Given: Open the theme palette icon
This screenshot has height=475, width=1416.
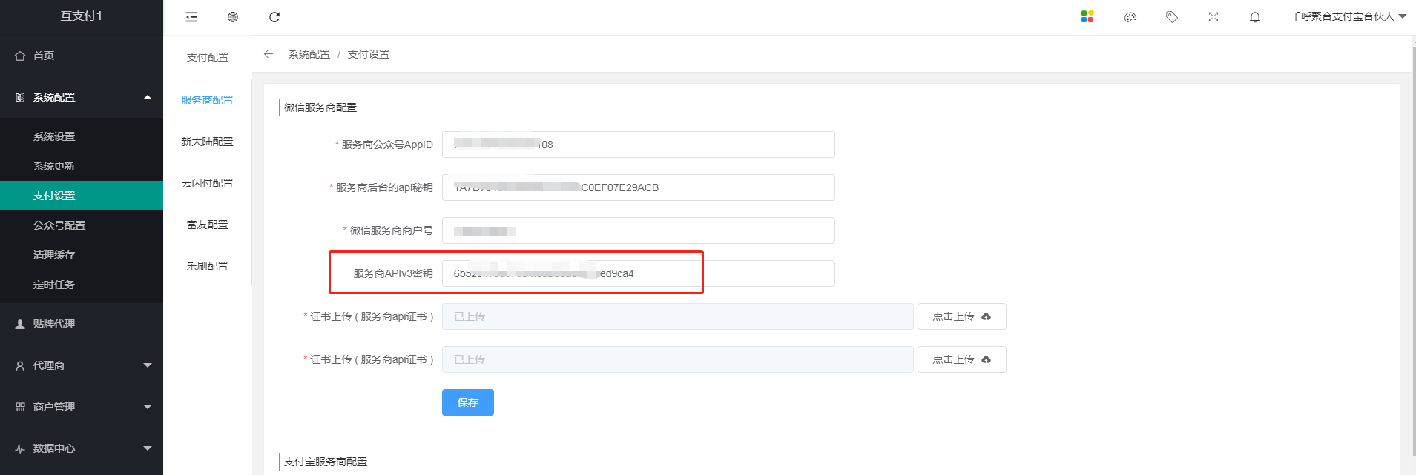Looking at the screenshot, I should [x=1130, y=17].
